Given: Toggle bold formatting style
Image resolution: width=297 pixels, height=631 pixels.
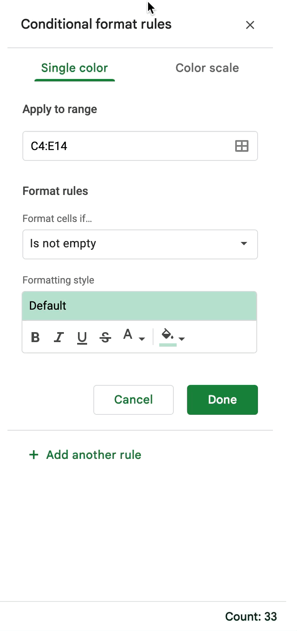Looking at the screenshot, I should pyautogui.click(x=36, y=337).
